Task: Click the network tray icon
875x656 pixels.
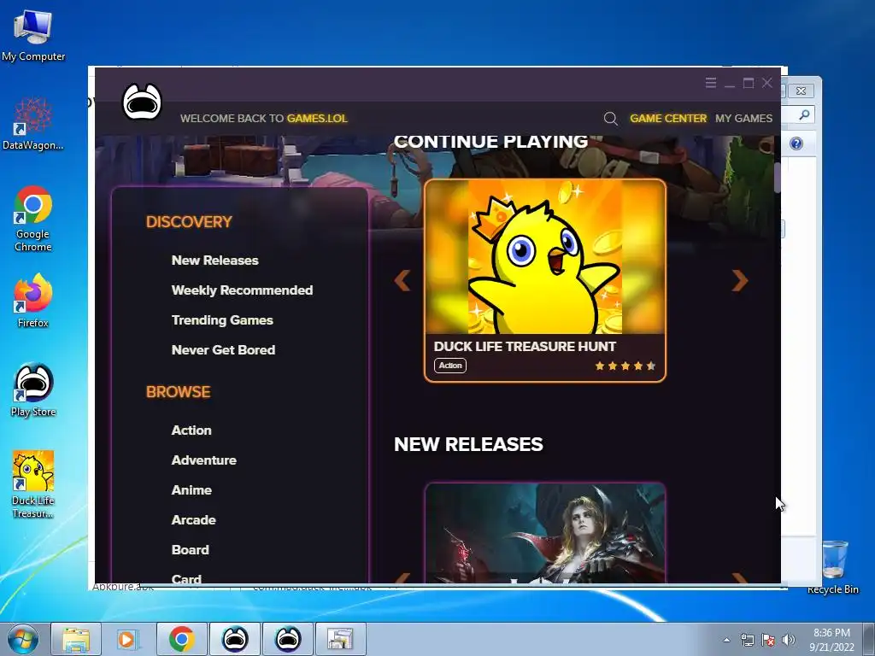Action: coord(747,640)
